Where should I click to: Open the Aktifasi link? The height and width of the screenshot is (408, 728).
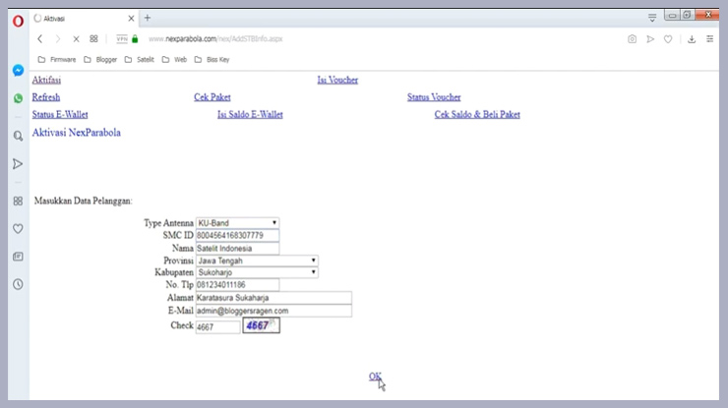[x=46, y=80]
